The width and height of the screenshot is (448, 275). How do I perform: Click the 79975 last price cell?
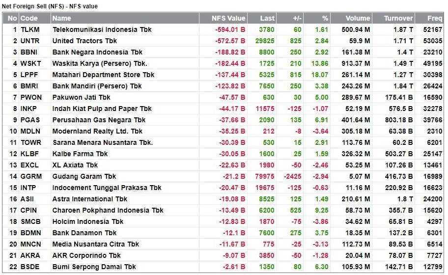[x=265, y=176]
